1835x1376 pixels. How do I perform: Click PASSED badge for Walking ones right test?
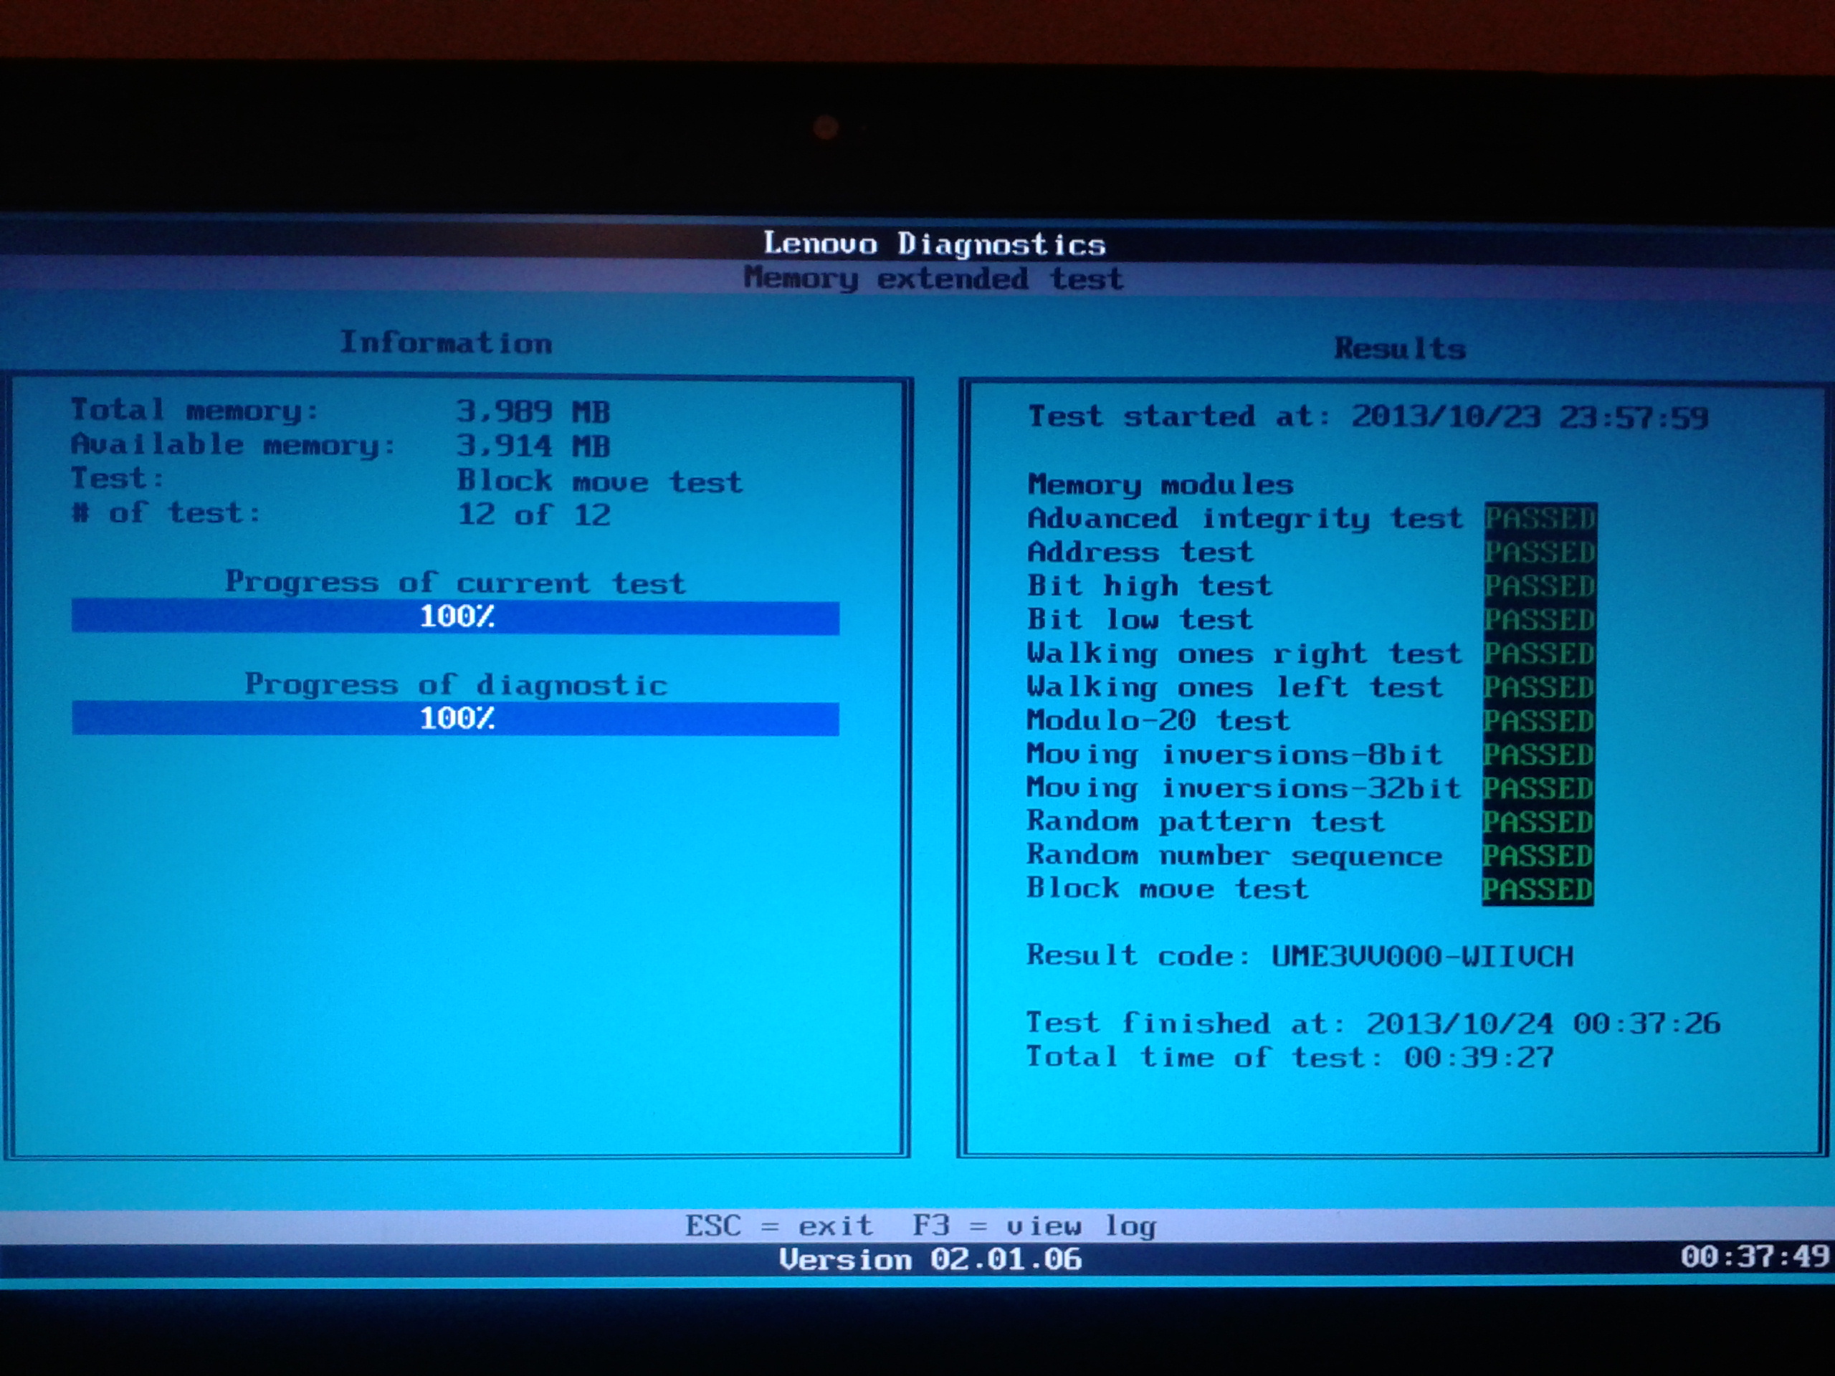coord(1540,654)
